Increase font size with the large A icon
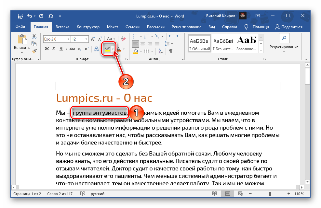The height and width of the screenshot is (208, 321). coord(93,39)
